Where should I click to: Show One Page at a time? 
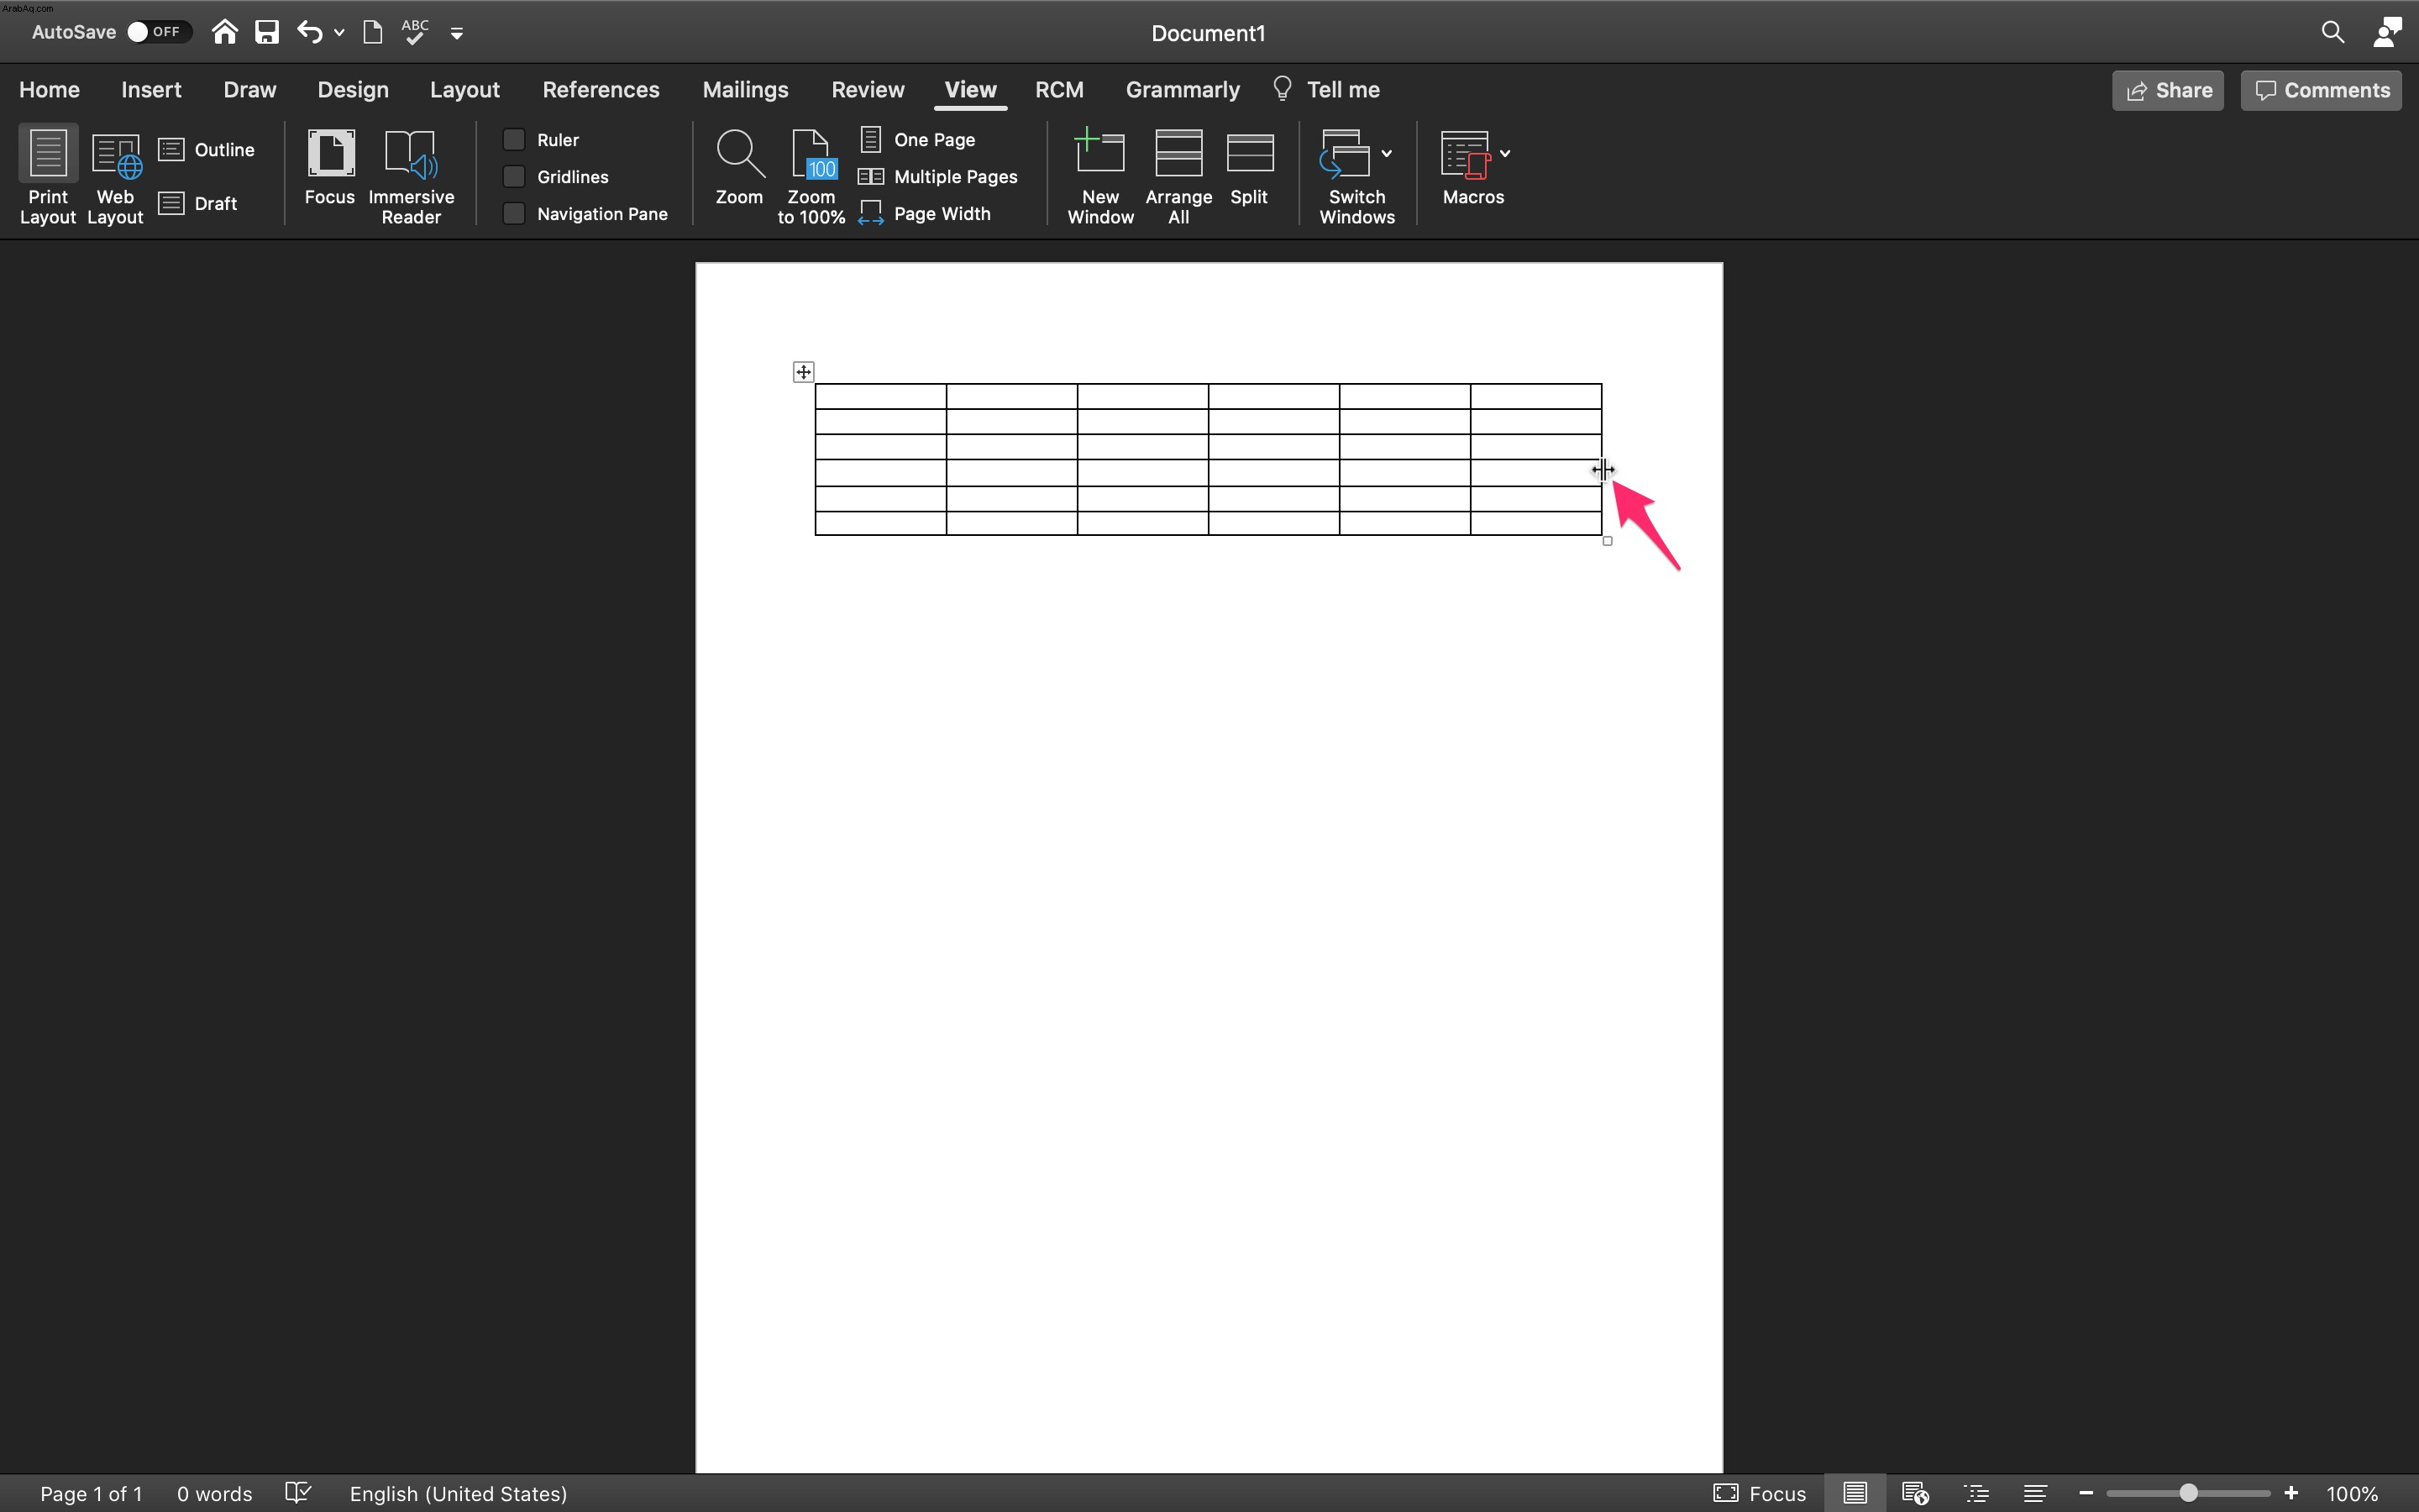pyautogui.click(x=917, y=139)
